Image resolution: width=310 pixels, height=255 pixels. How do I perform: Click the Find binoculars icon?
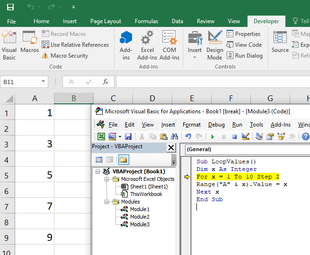(x=174, y=137)
